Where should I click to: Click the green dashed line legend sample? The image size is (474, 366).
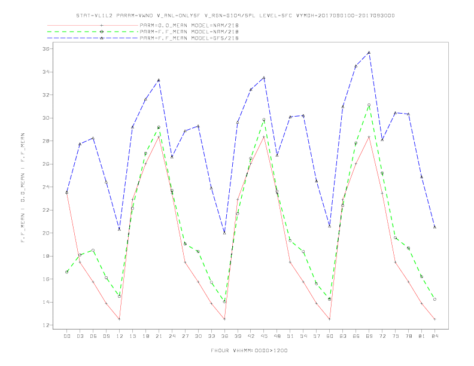[x=93, y=32]
